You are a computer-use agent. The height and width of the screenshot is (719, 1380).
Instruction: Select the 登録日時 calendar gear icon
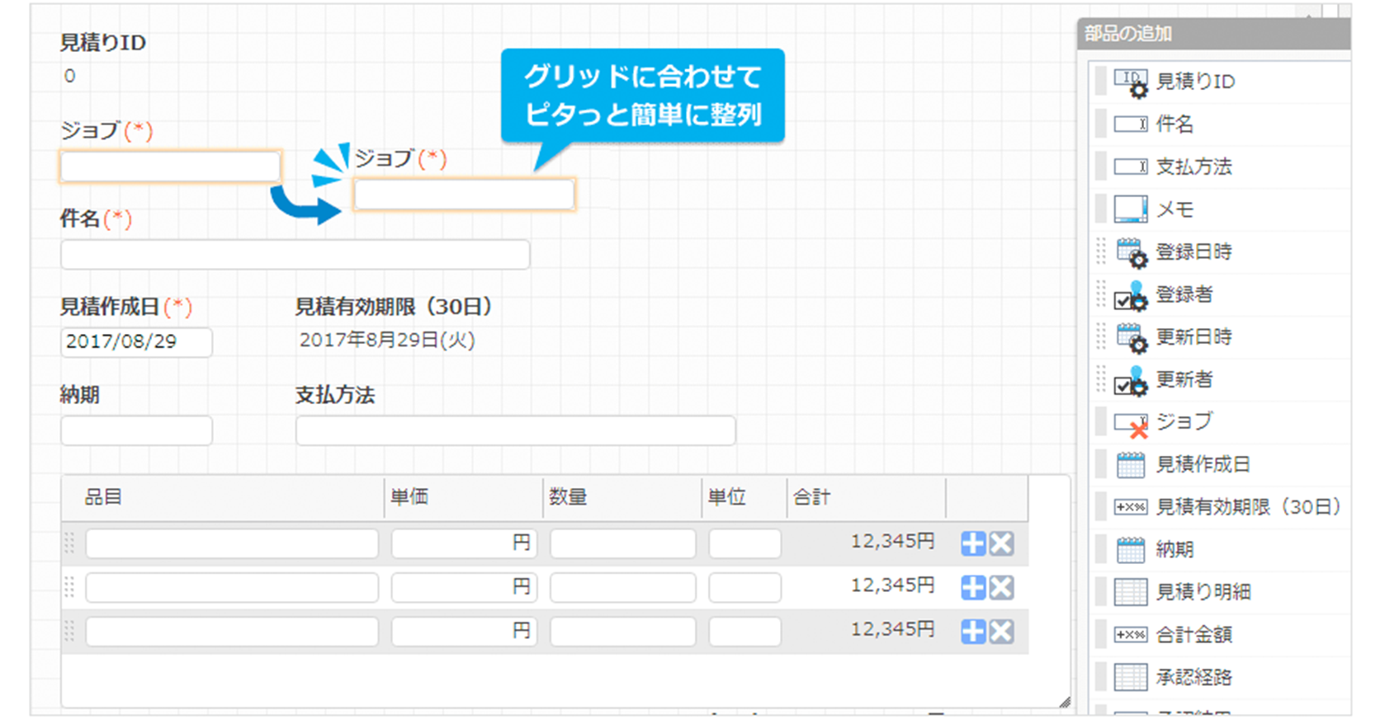1132,253
